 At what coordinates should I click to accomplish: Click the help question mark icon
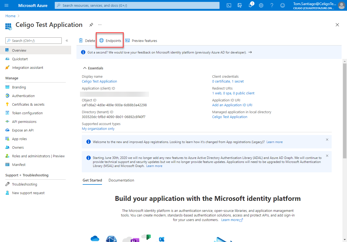[x=272, y=5]
